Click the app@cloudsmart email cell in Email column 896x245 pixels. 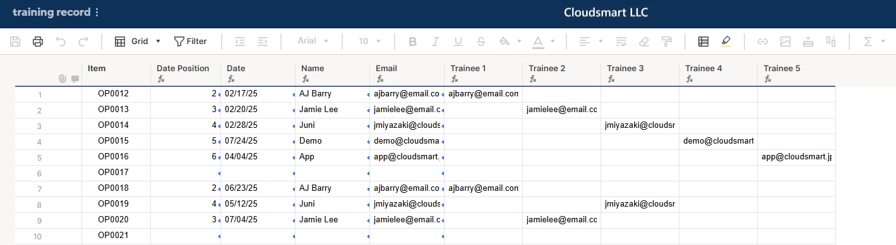tap(407, 157)
